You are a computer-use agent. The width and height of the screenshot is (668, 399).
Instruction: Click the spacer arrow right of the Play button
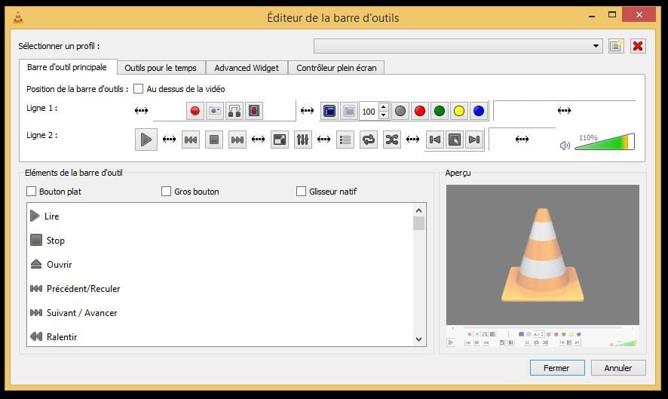tap(169, 140)
